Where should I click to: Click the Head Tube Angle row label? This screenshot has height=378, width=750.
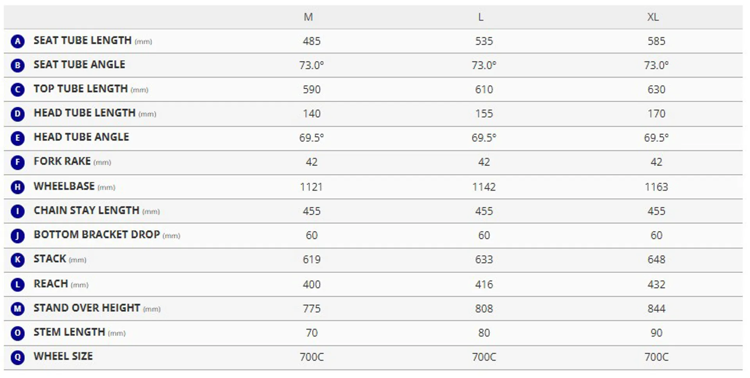coord(81,137)
